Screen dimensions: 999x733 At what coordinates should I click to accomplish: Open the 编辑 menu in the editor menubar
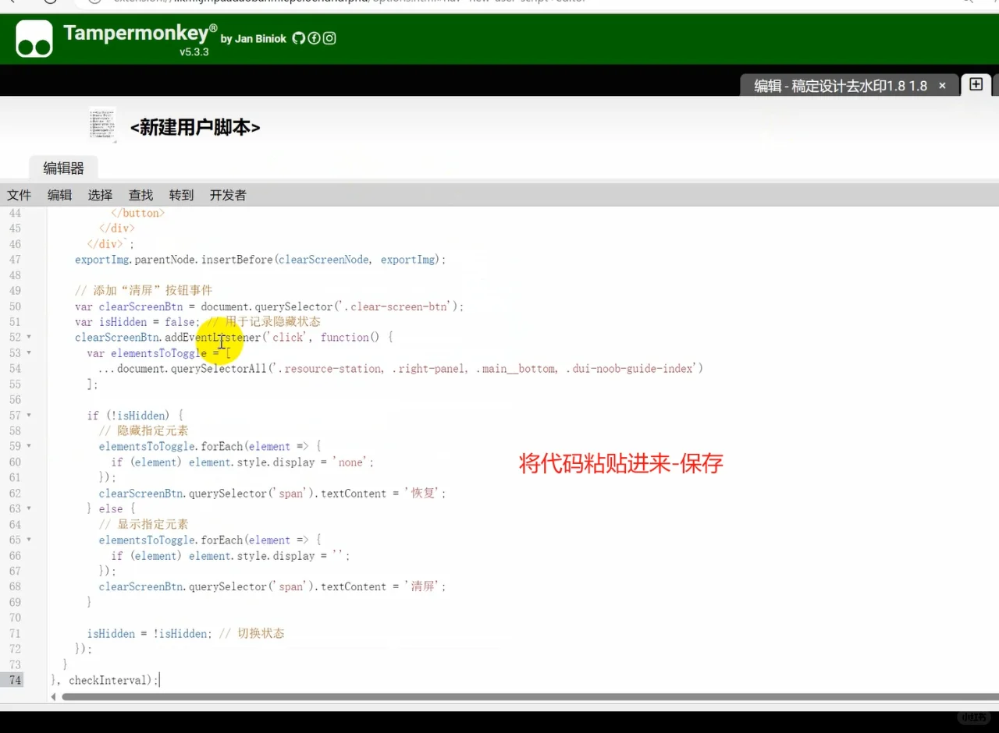tap(59, 195)
